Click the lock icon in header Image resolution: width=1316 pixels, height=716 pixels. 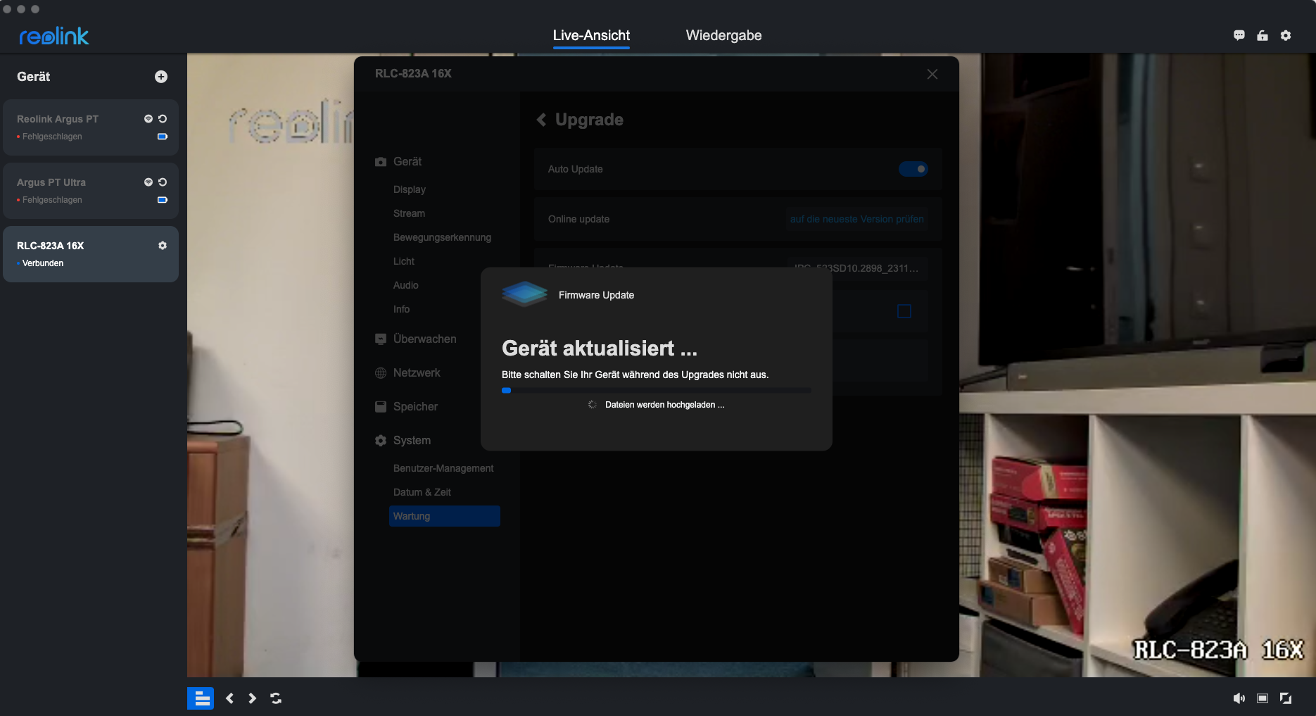tap(1263, 36)
